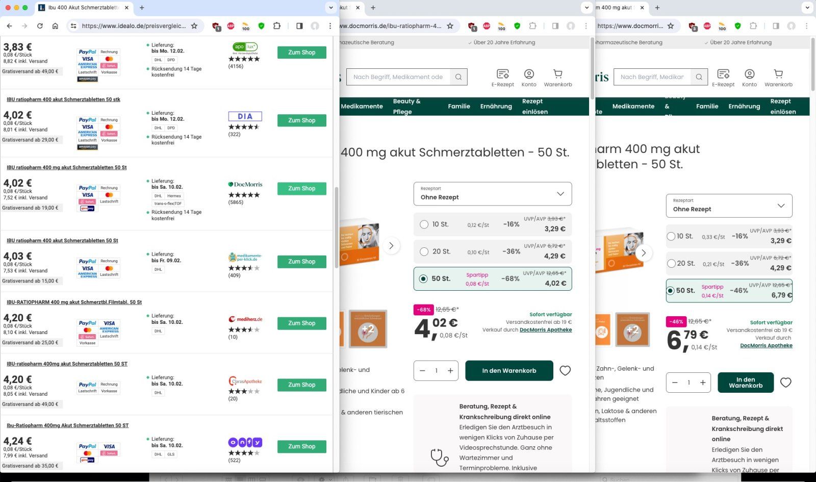816x482 pixels.
Task: Open Ernährung menu on the 6,79 € product page
Action: click(744, 106)
